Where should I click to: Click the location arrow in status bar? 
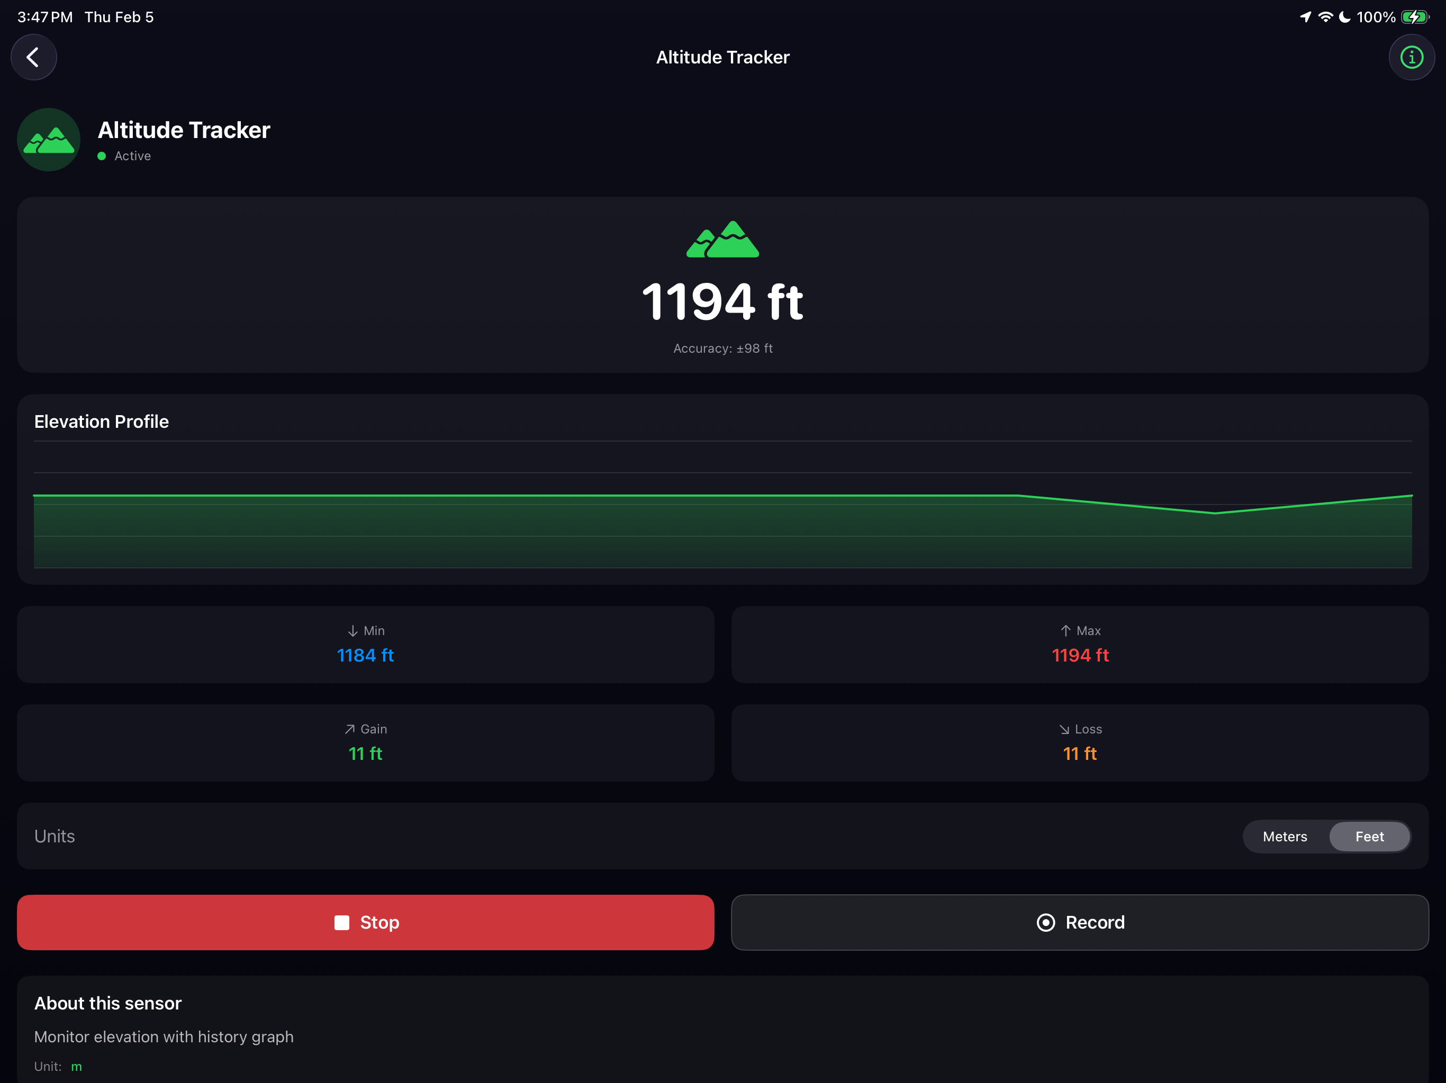pos(1305,17)
